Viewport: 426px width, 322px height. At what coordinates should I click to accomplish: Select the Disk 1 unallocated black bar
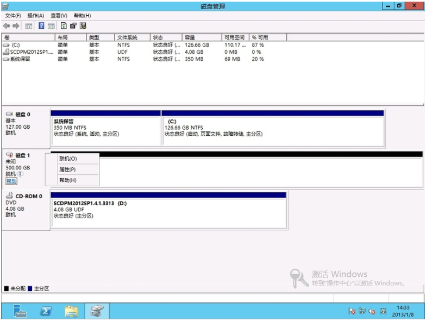pos(261,154)
